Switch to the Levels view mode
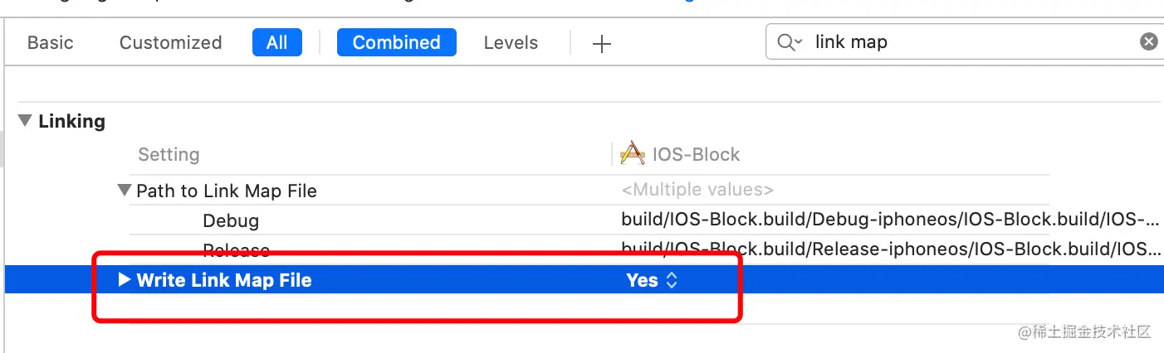 tap(511, 43)
